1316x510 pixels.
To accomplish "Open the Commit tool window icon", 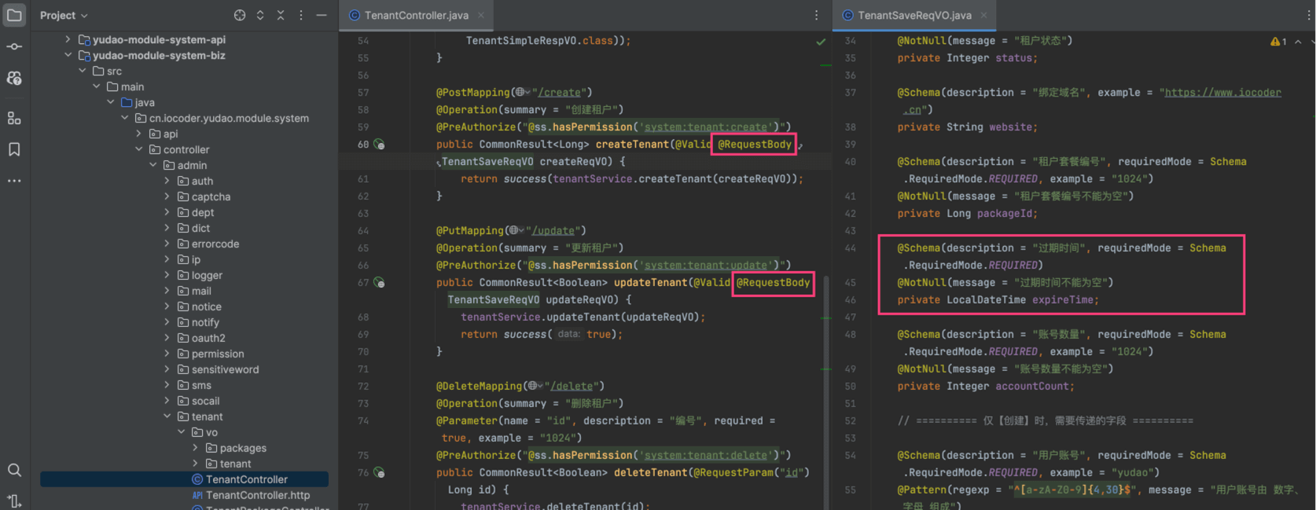I will click(14, 46).
